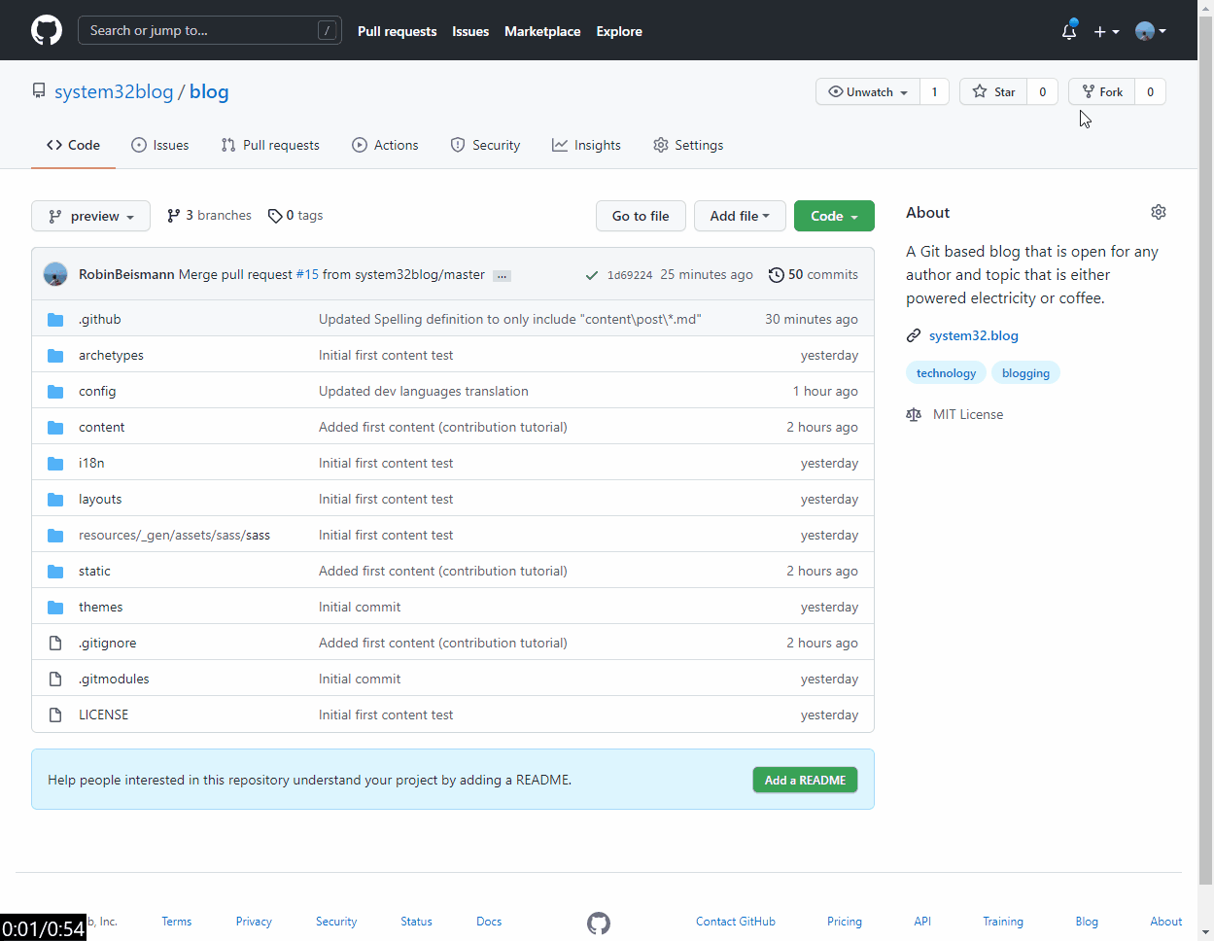Fork the repository
This screenshot has width=1214, height=941.
tap(1101, 91)
